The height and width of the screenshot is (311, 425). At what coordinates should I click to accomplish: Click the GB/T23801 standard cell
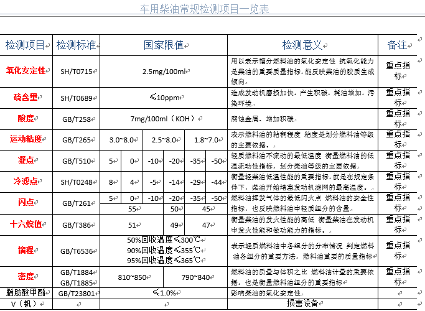75,293
